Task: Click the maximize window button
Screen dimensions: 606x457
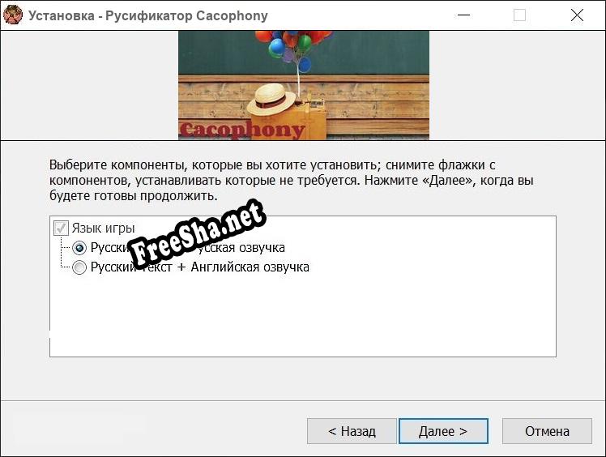Action: (x=519, y=15)
